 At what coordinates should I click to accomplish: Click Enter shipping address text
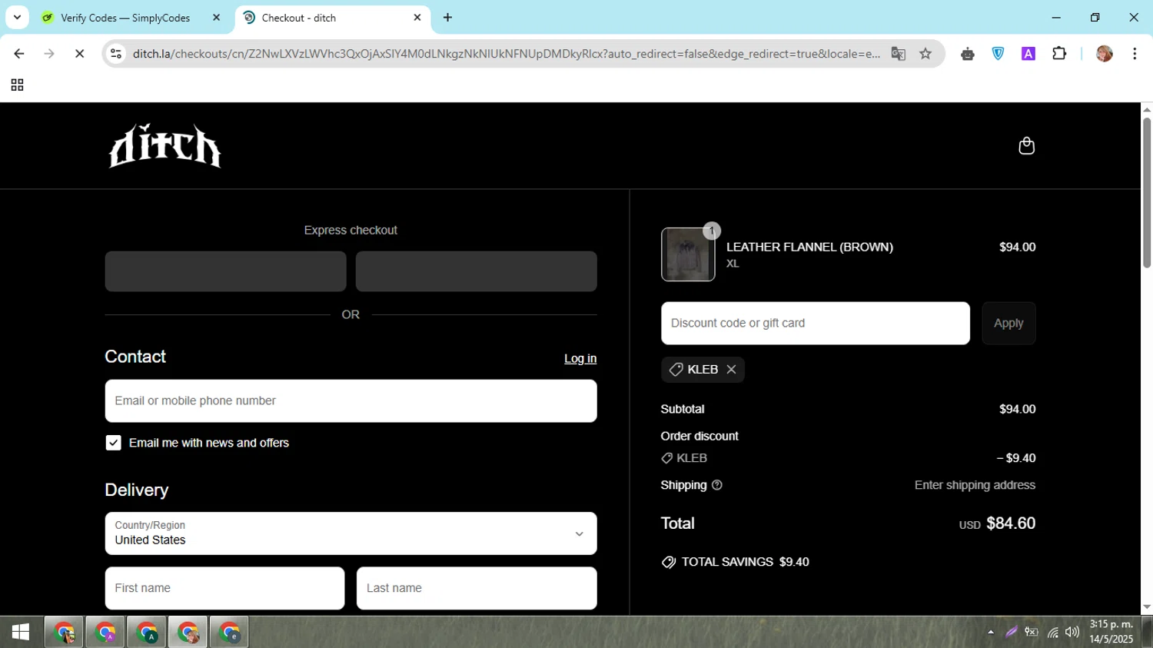(x=975, y=485)
